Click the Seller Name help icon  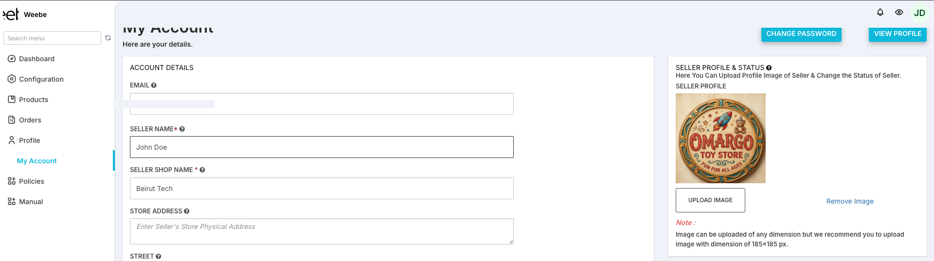coord(182,129)
